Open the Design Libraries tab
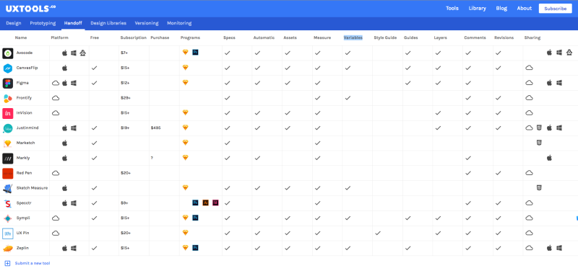Image resolution: width=578 pixels, height=276 pixels. tap(108, 23)
